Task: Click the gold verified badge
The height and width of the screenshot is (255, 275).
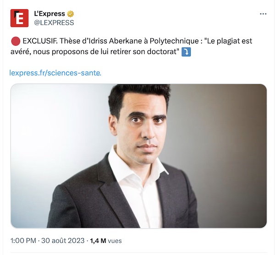Action: [71, 14]
